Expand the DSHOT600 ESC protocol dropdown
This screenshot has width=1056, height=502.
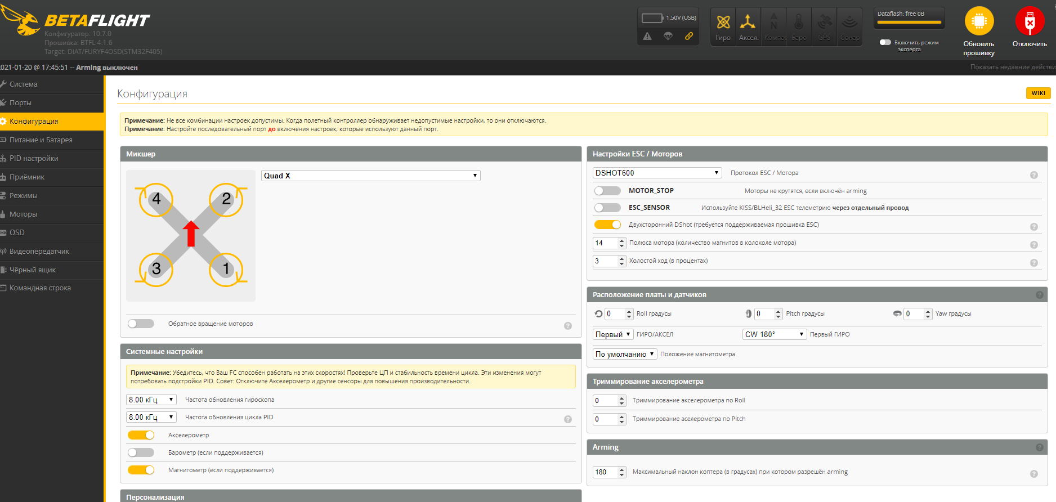(x=657, y=173)
